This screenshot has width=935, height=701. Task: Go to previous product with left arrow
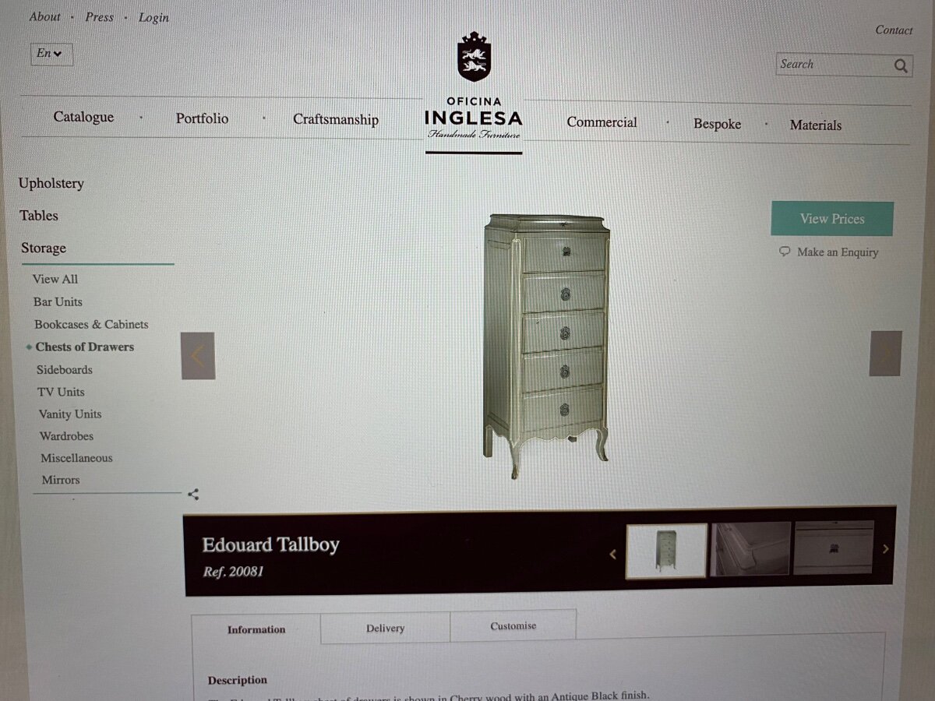click(198, 356)
